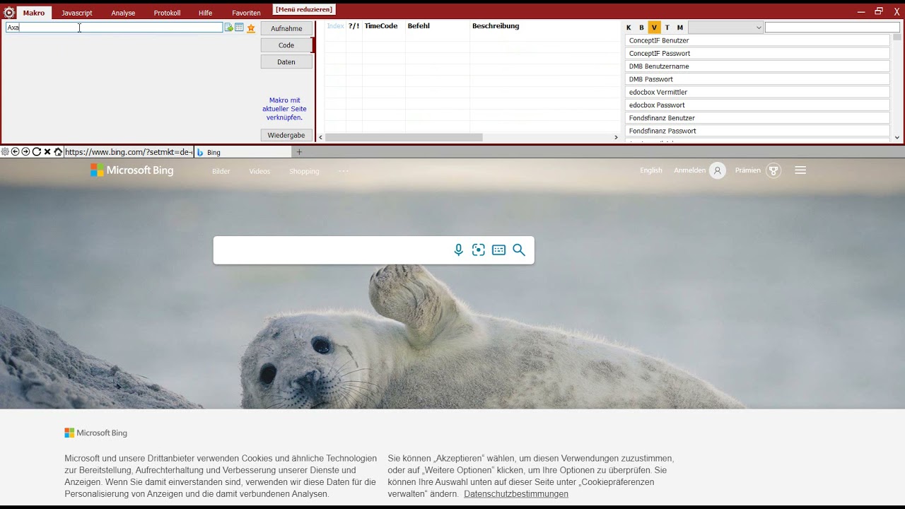Go back with the browser back arrow
The height and width of the screenshot is (509, 905).
tap(15, 152)
